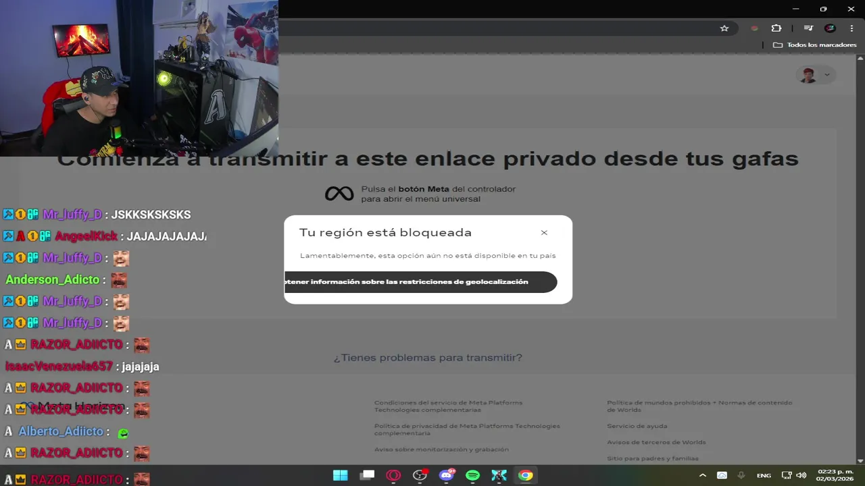The width and height of the screenshot is (865, 486).
Task: Click chat username IsaacVenezuela657
Action: [59, 367]
